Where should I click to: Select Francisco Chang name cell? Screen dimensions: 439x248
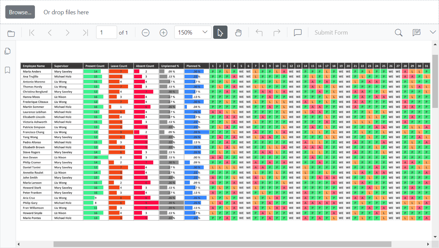click(36, 132)
